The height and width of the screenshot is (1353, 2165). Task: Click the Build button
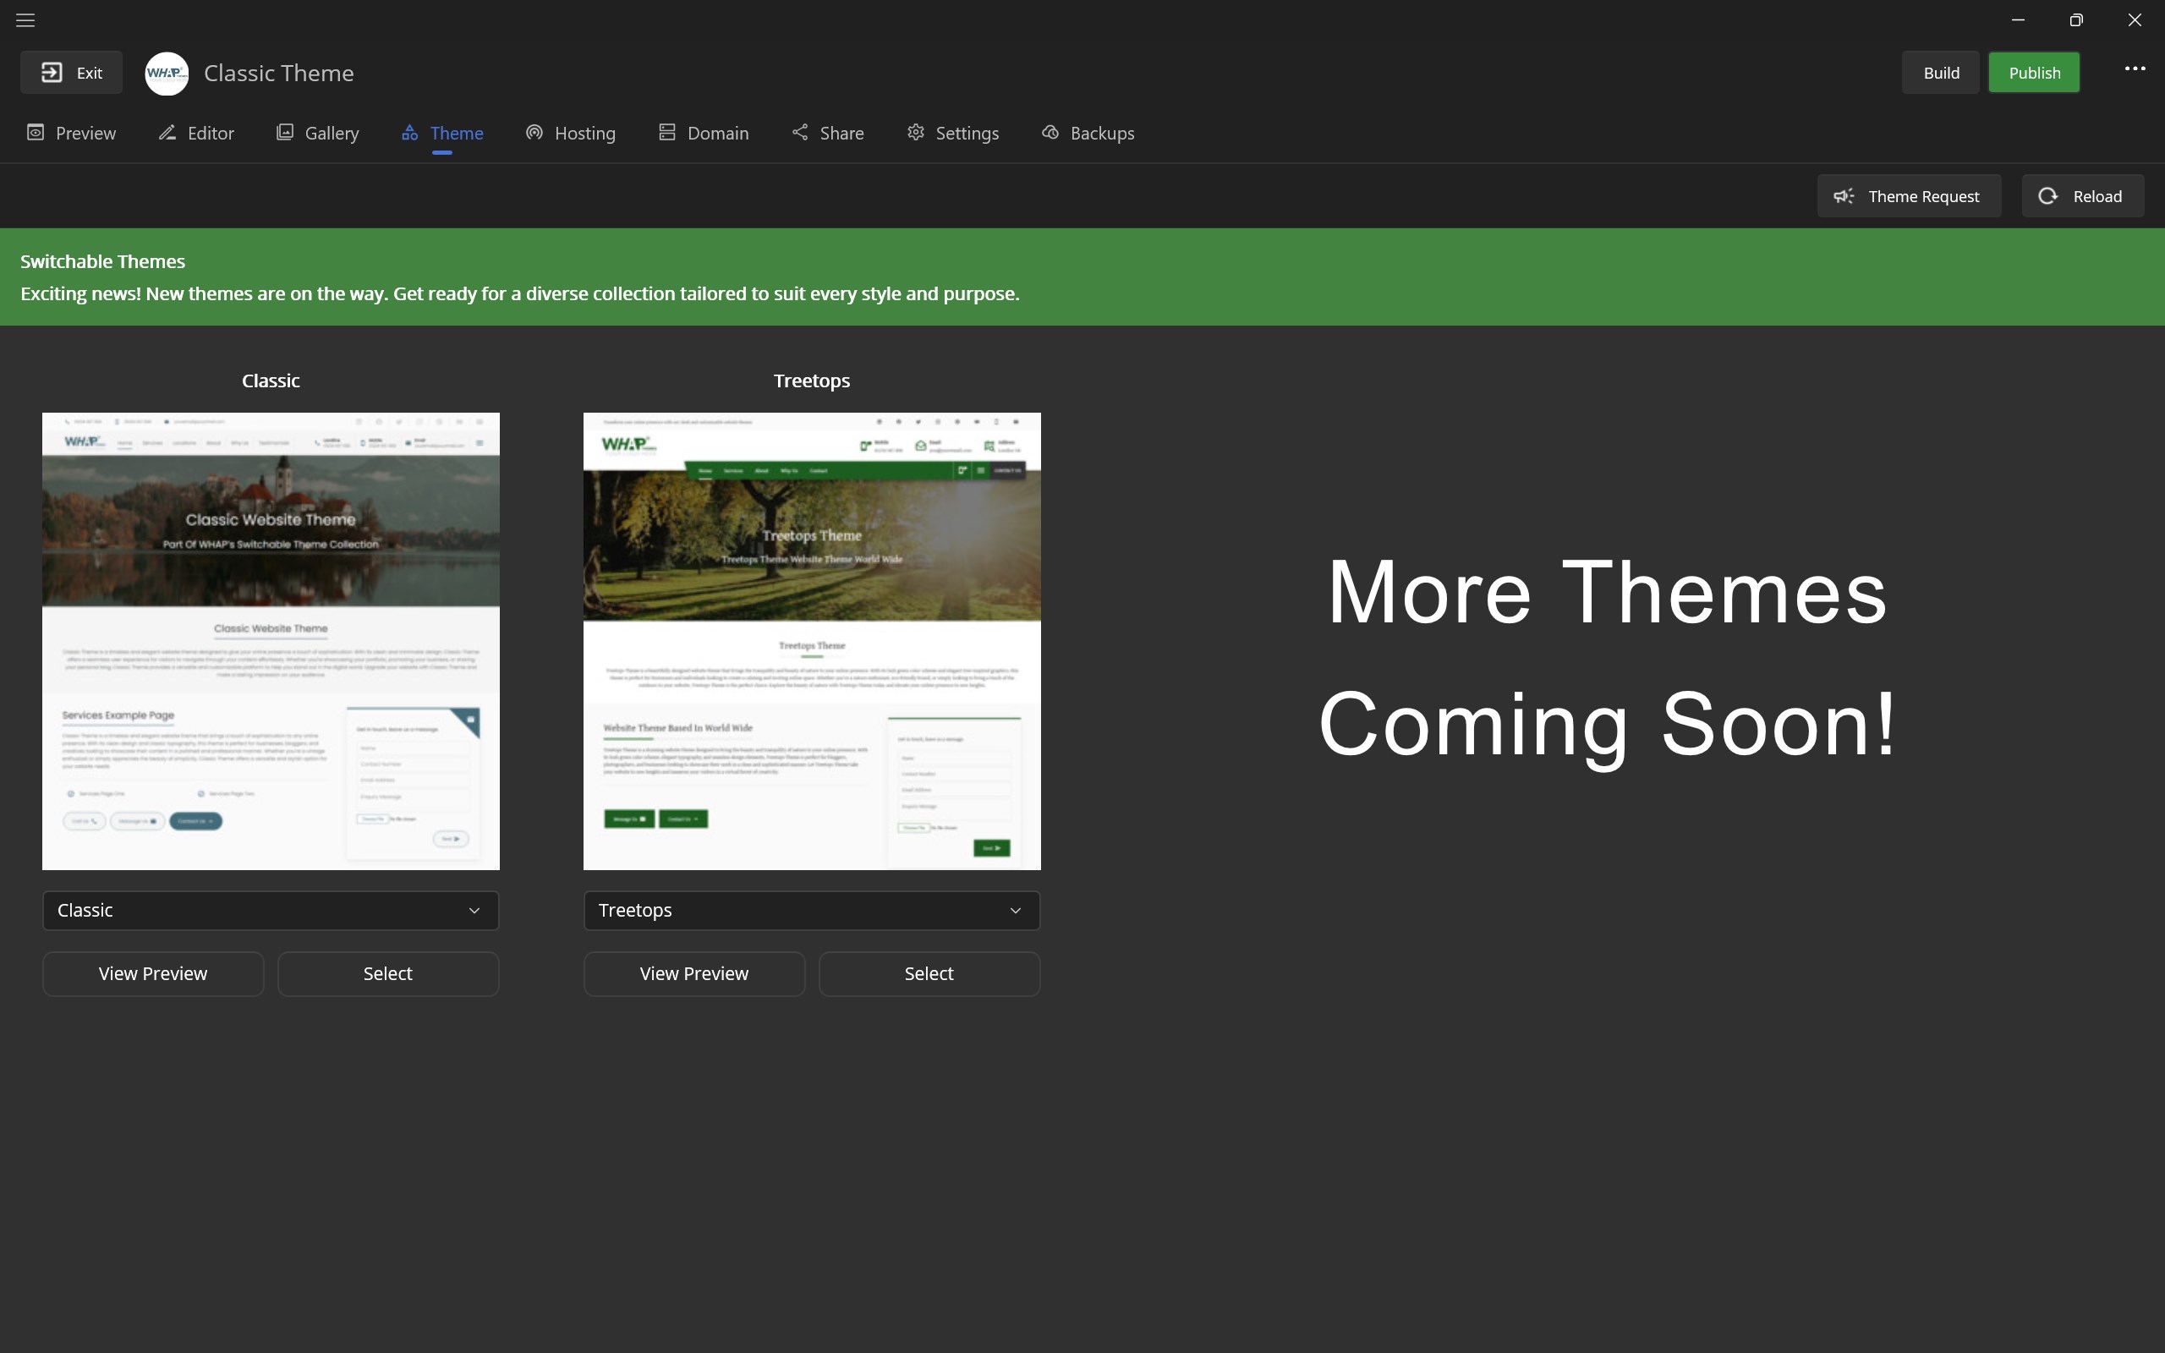(x=1940, y=73)
